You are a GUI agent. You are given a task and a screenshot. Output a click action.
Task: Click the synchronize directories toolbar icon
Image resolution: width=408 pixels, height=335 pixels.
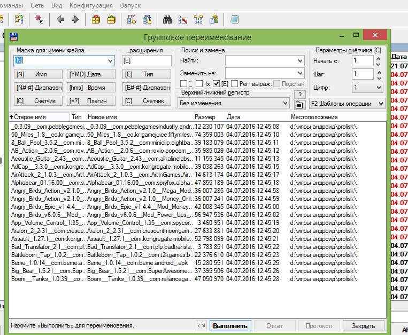[198, 19]
